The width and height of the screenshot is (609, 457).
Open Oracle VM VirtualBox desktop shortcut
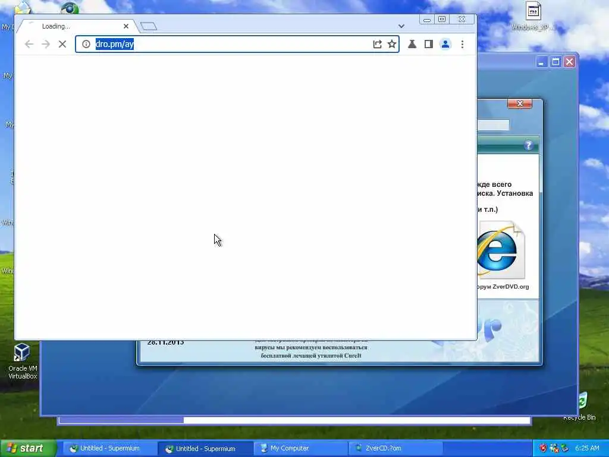(x=23, y=361)
